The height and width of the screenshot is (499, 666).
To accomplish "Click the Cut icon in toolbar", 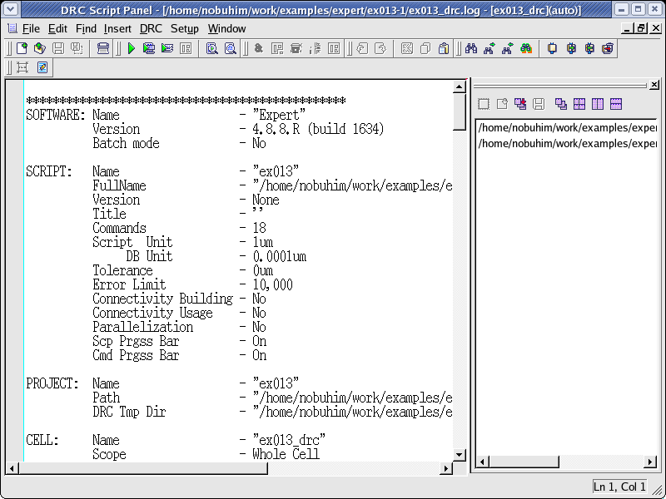I will click(x=407, y=48).
